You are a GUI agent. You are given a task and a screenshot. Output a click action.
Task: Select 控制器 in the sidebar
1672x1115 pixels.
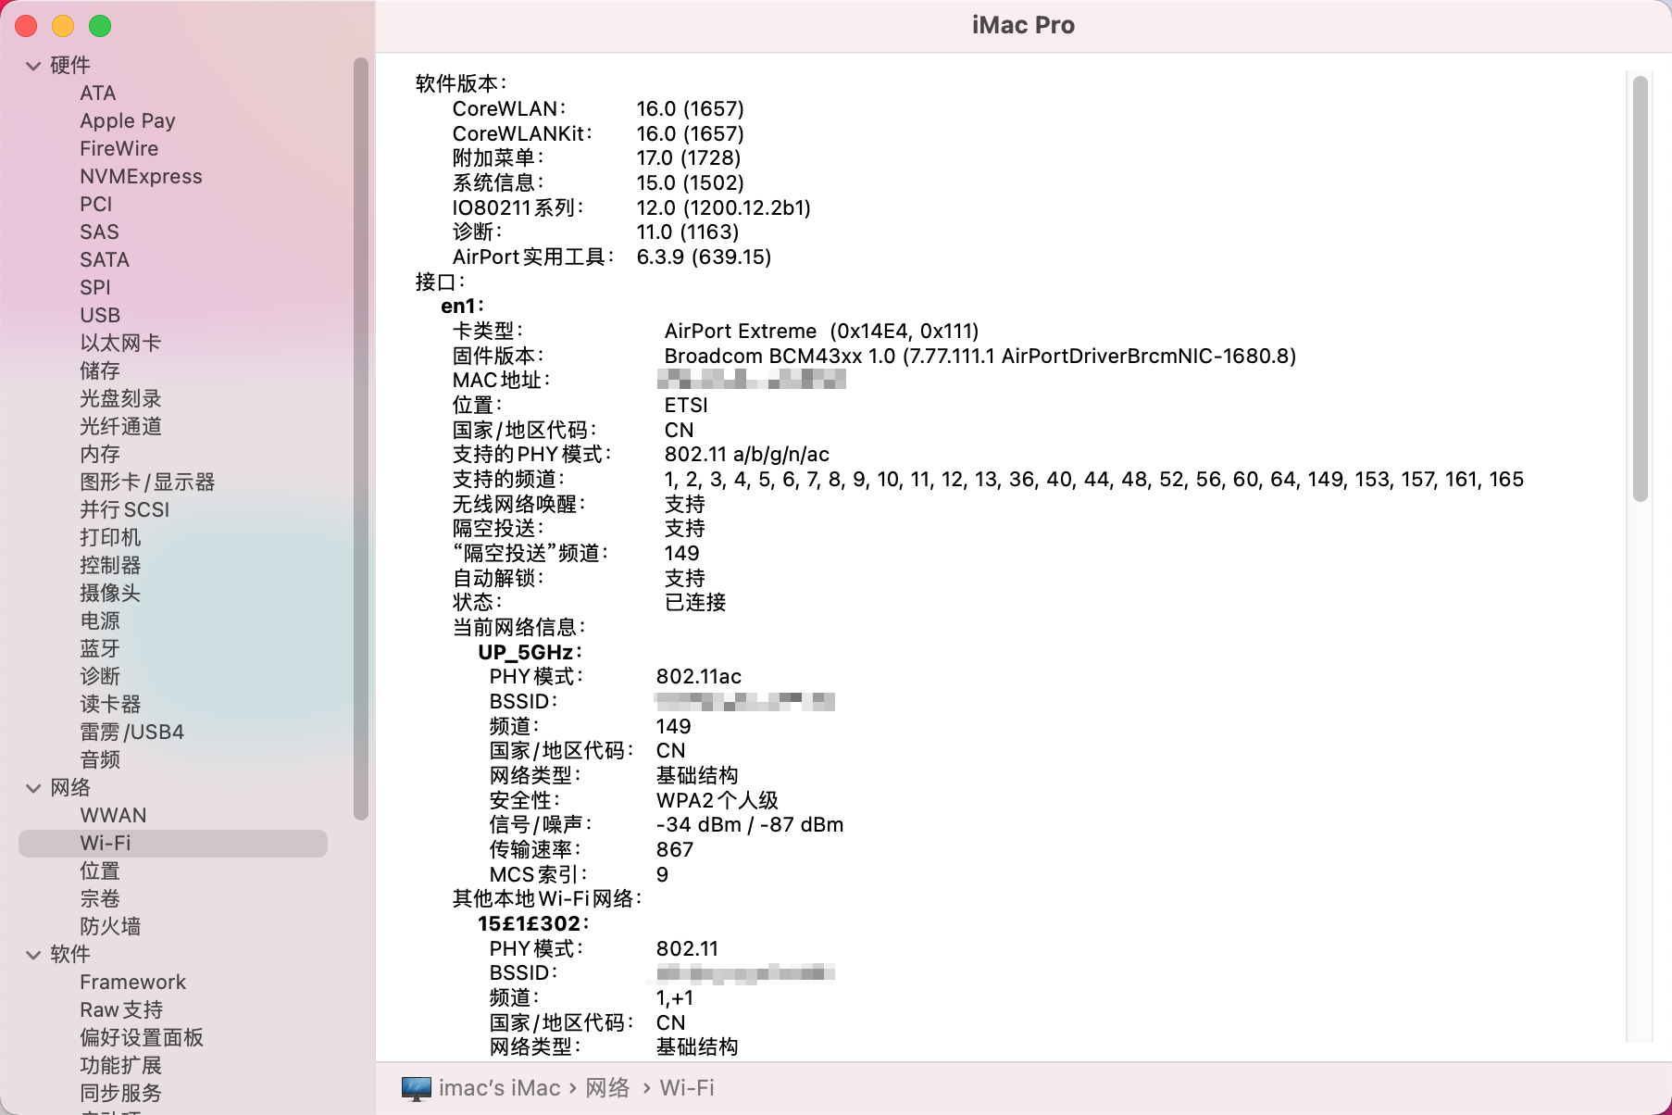pyautogui.click(x=110, y=566)
